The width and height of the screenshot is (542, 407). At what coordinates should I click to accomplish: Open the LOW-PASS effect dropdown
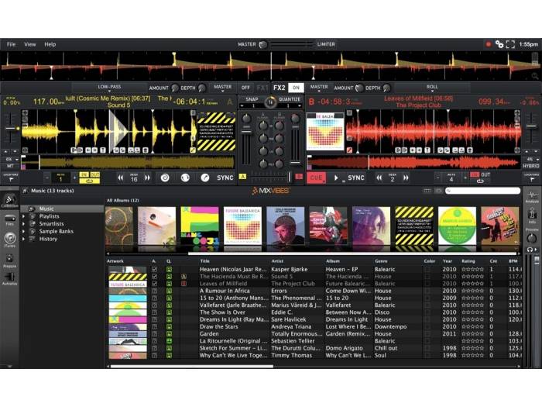[x=109, y=88]
